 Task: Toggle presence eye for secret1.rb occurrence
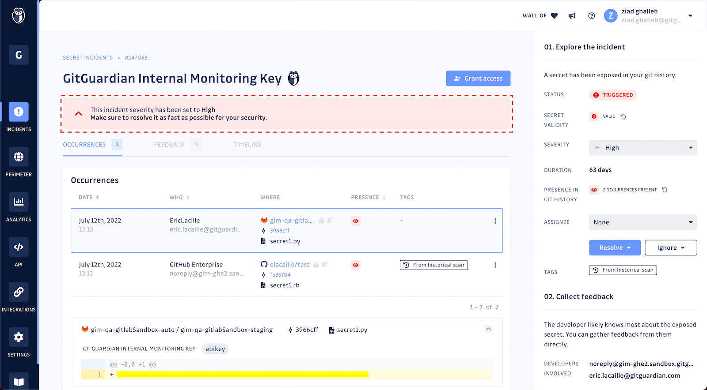click(356, 265)
